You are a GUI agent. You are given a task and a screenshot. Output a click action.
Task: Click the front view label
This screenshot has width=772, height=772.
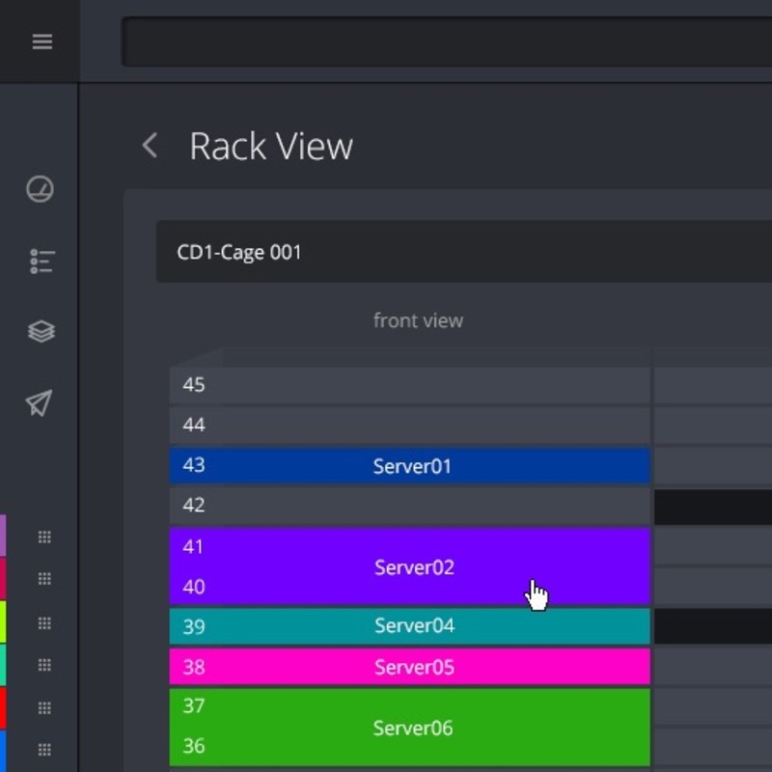tap(418, 320)
